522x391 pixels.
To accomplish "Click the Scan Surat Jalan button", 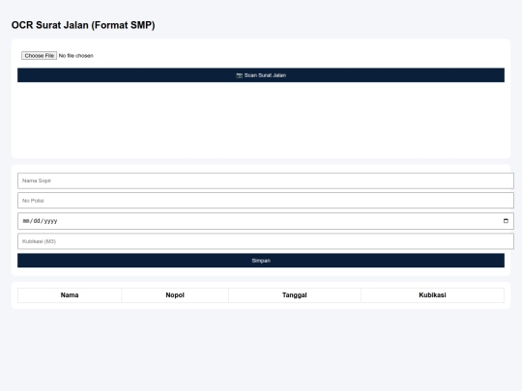I will tap(261, 75).
